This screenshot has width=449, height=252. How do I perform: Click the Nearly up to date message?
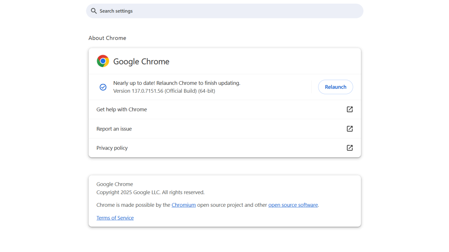click(x=177, y=83)
